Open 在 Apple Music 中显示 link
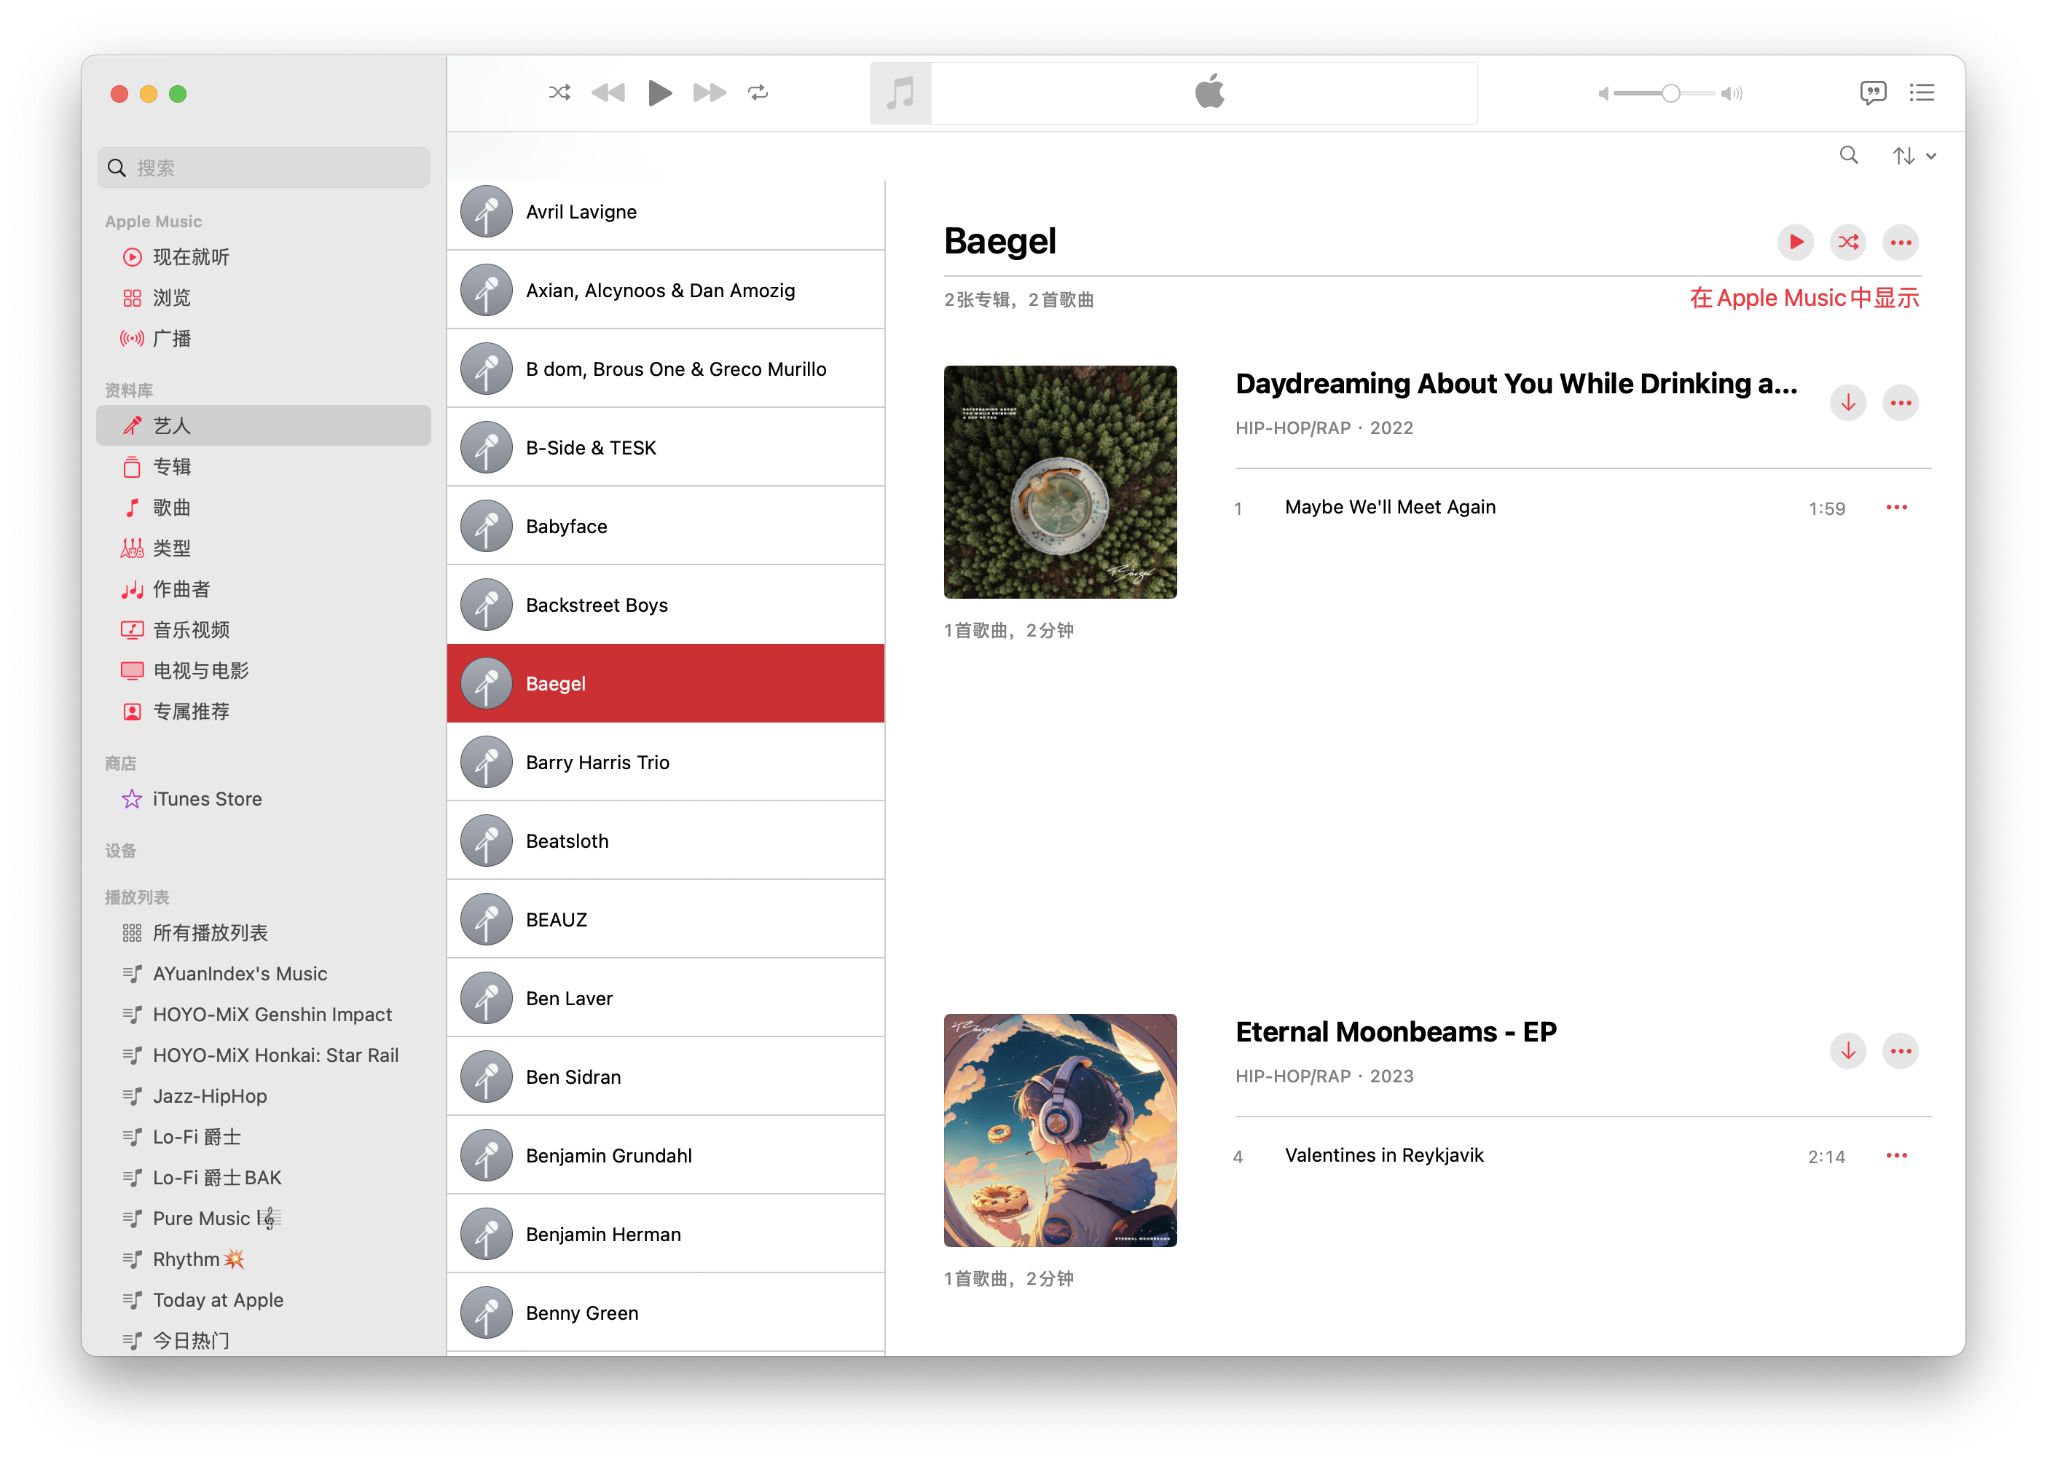The image size is (2047, 1464). click(x=1804, y=299)
